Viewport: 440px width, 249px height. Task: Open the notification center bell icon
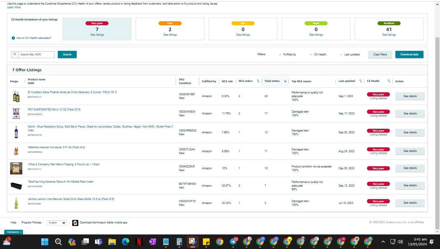tap(432, 242)
